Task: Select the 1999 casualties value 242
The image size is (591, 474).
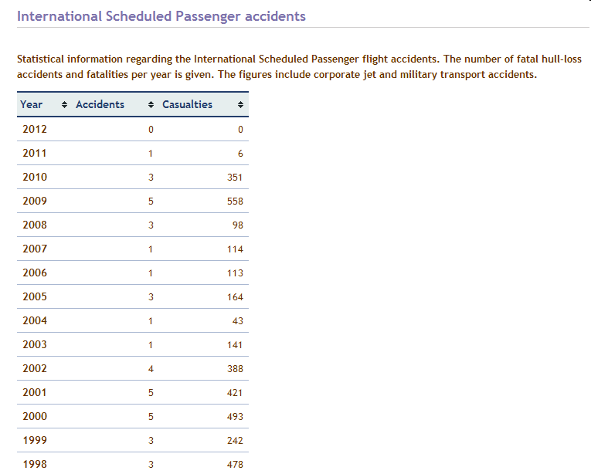Action: click(x=235, y=441)
